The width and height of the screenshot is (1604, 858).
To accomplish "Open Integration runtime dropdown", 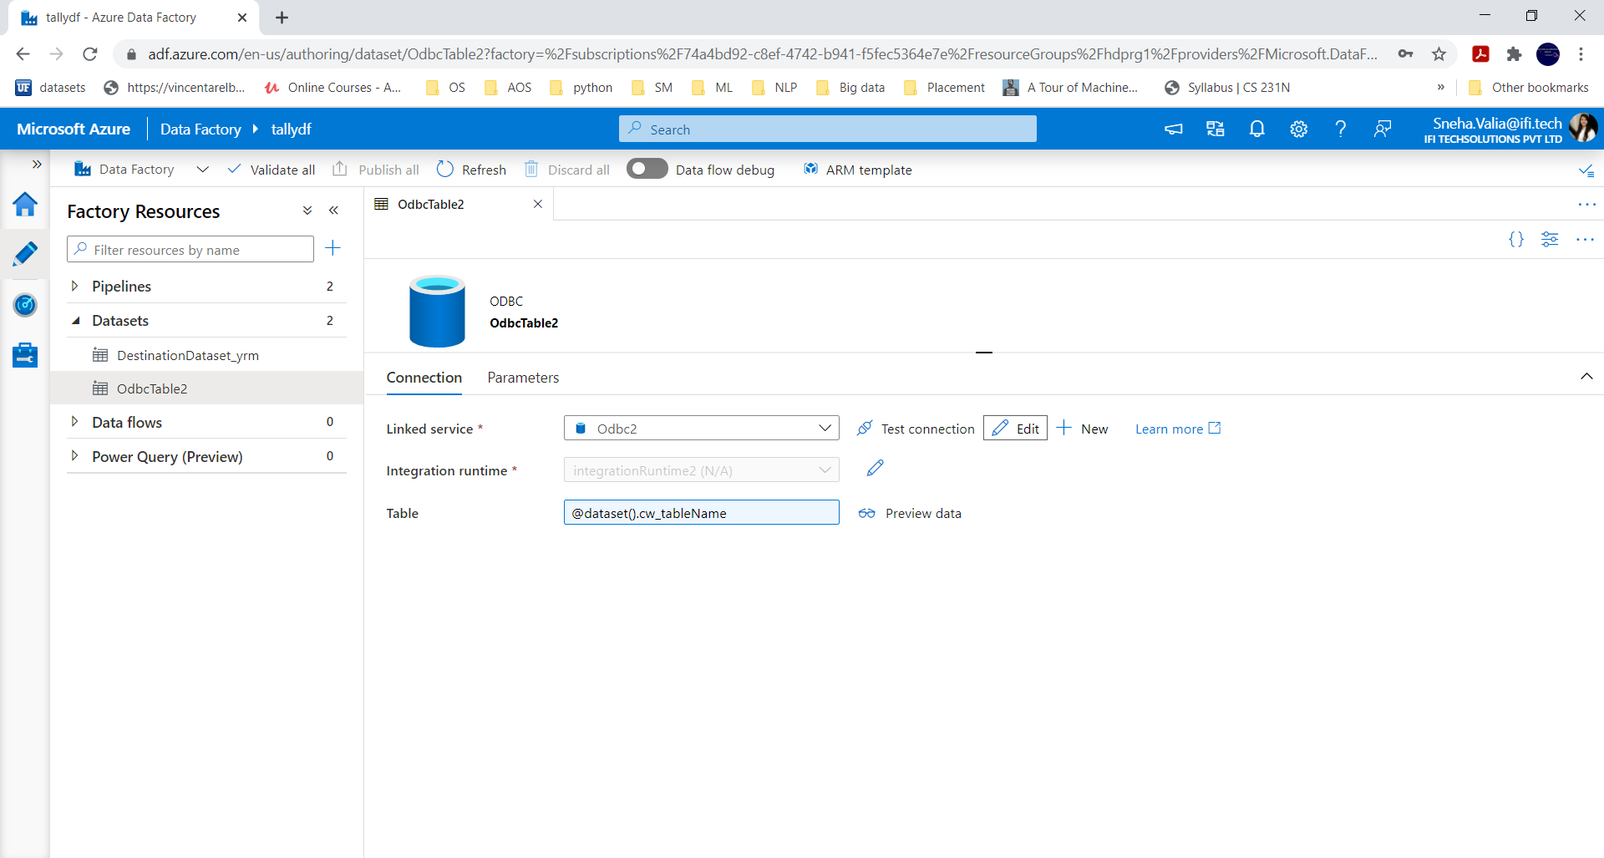I will [x=702, y=470].
